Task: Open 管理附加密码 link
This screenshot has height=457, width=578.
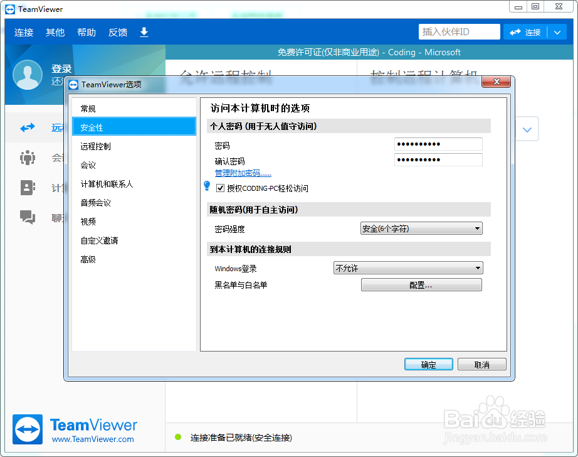Action: point(243,173)
